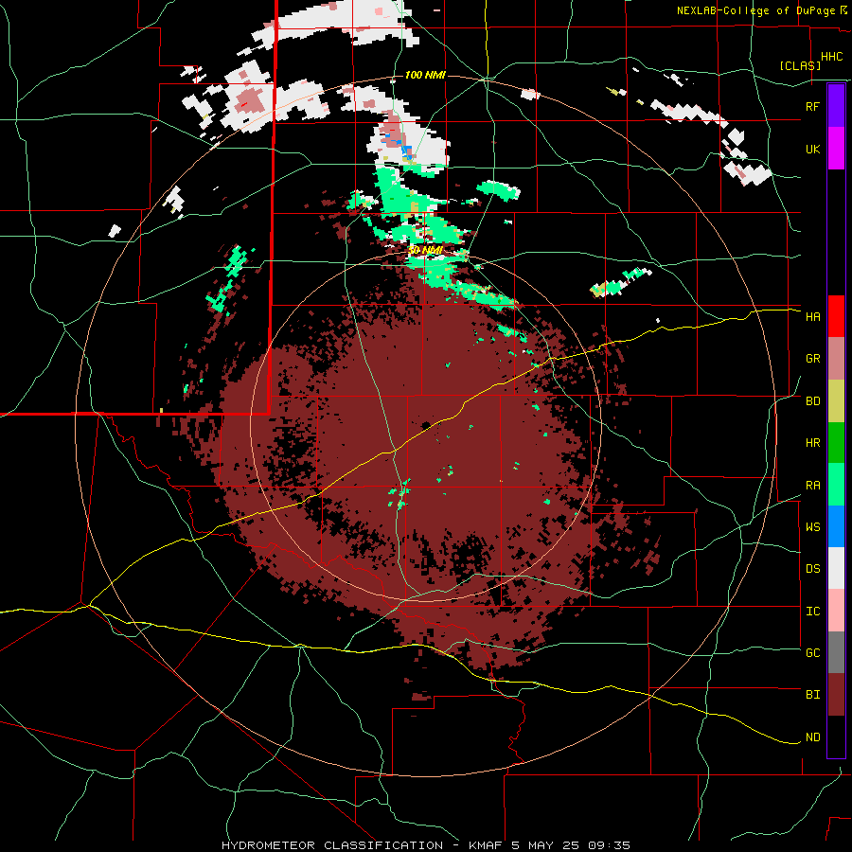Click the GR legend label

tap(812, 359)
